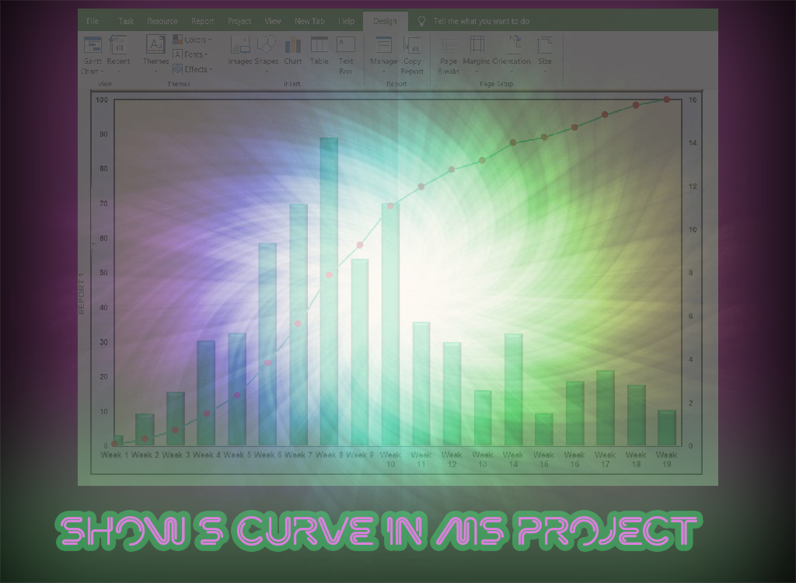Expand the Effects dropdown arrow

[x=211, y=69]
